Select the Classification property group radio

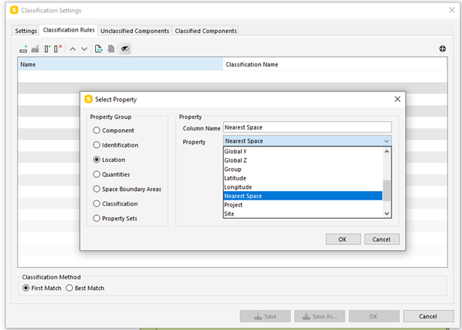coord(97,204)
